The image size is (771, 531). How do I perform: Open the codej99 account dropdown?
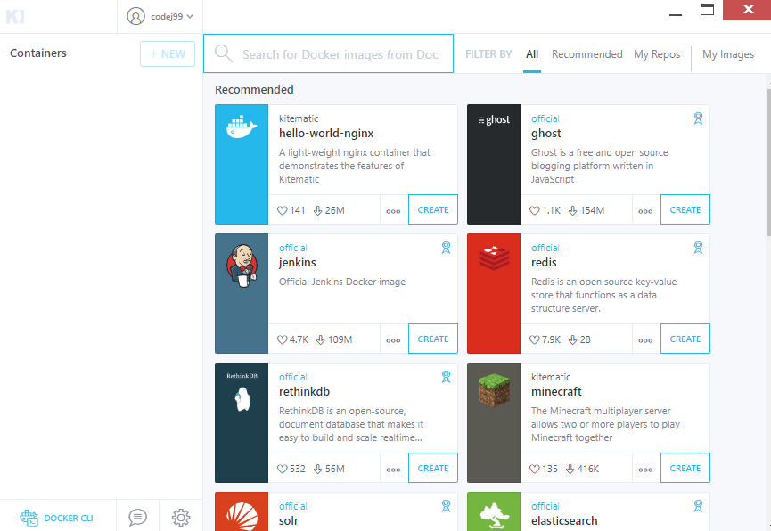click(x=160, y=16)
